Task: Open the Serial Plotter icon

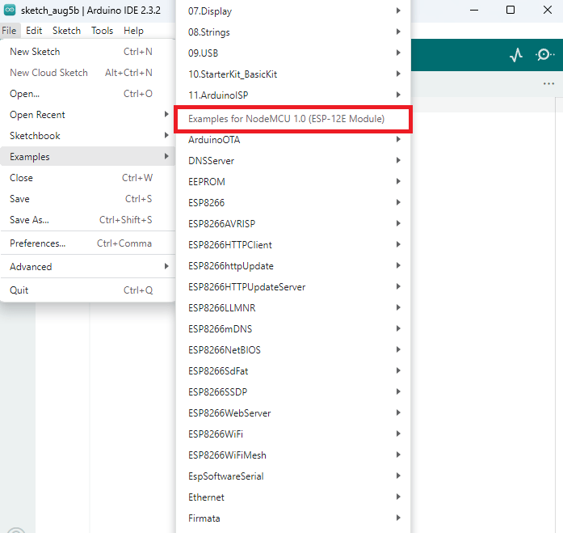Action: coord(516,55)
